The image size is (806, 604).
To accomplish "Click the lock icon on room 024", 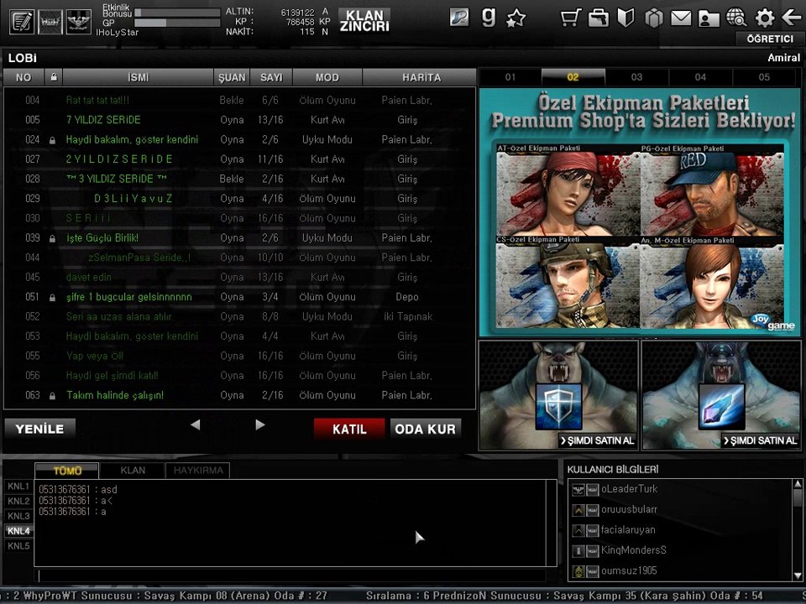I will pyautogui.click(x=52, y=140).
